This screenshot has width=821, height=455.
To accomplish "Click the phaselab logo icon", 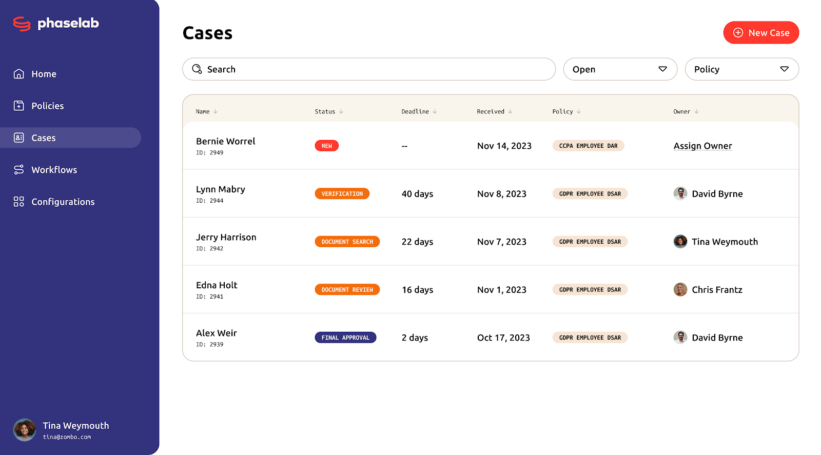I will 22,24.
